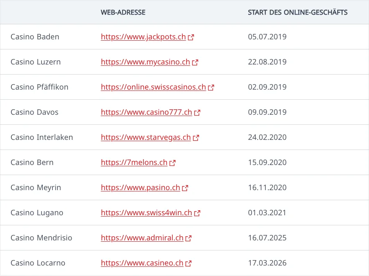Click the date 16.07.2025

268,238
